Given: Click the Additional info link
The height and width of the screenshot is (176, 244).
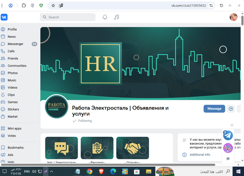Looking at the screenshot, I should 200,154.
